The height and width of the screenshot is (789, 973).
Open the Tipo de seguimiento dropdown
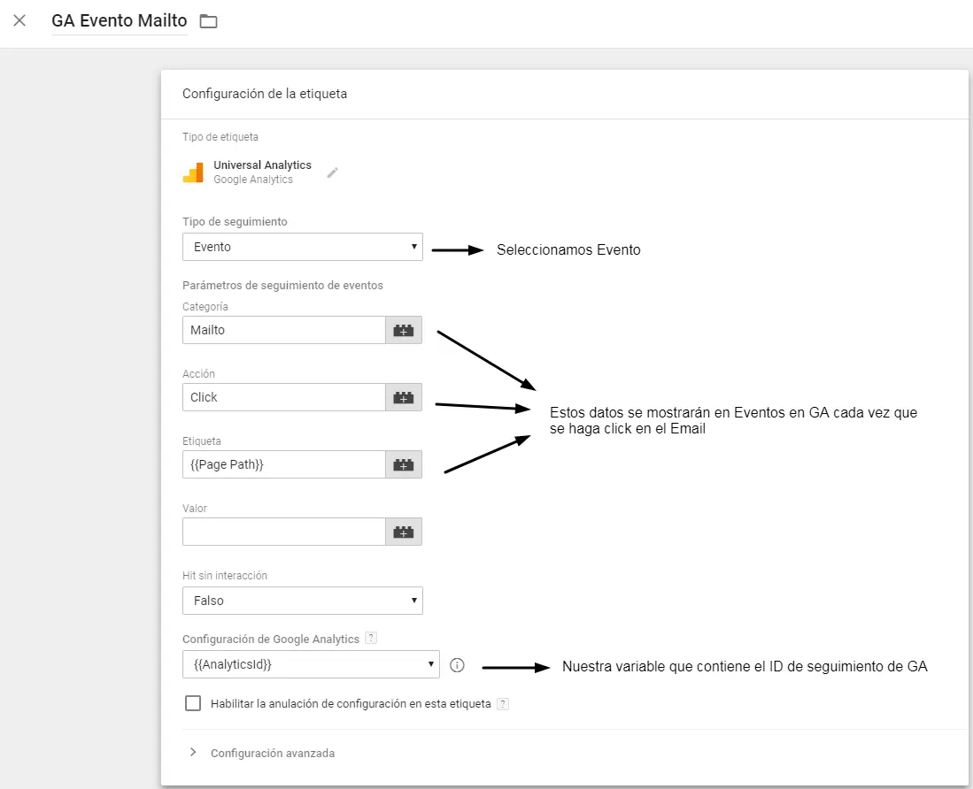(302, 247)
